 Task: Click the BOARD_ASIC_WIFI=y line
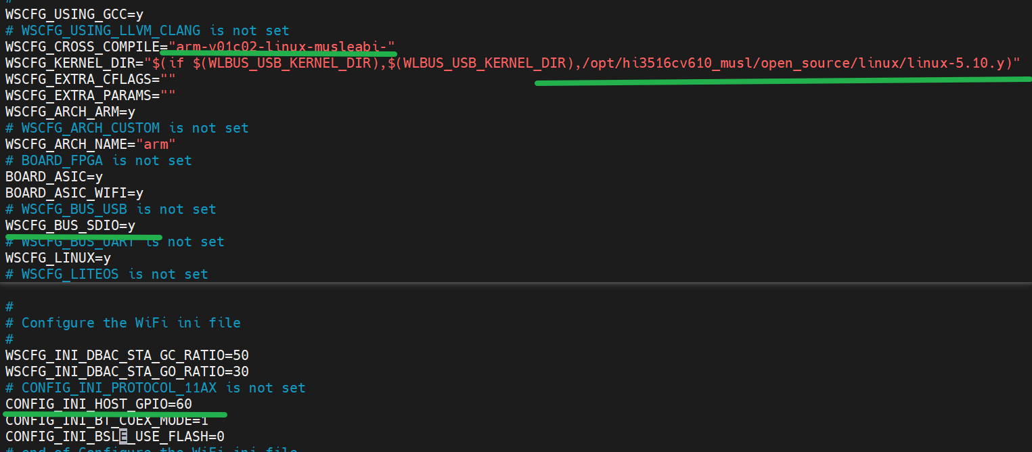[74, 193]
